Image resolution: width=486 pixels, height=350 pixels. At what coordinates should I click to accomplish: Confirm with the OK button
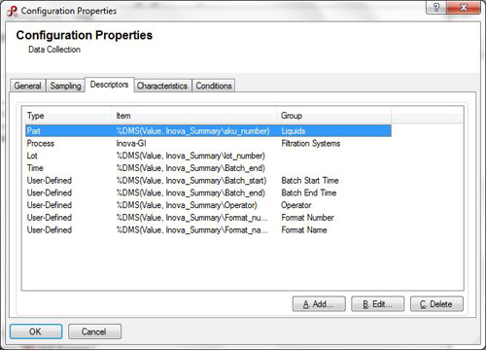[36, 332]
